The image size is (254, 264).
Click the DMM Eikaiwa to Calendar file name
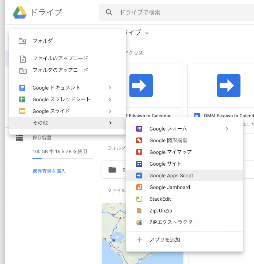click(x=229, y=116)
